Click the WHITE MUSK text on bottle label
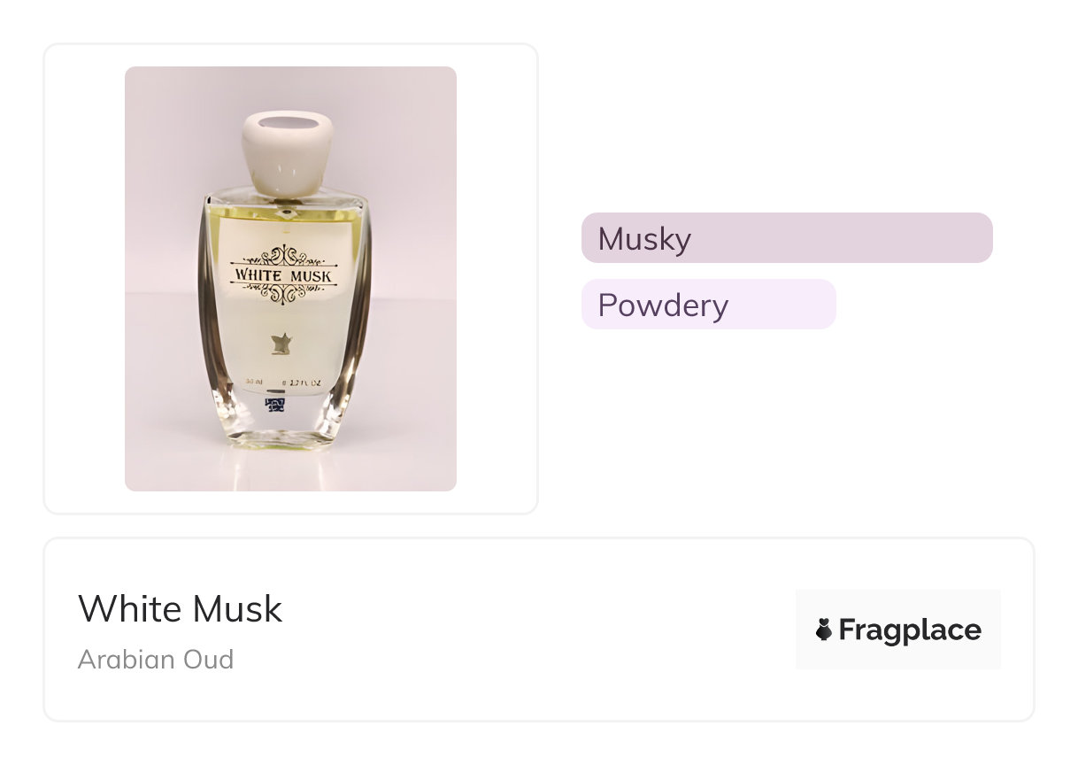1078x765 pixels. coord(283,275)
